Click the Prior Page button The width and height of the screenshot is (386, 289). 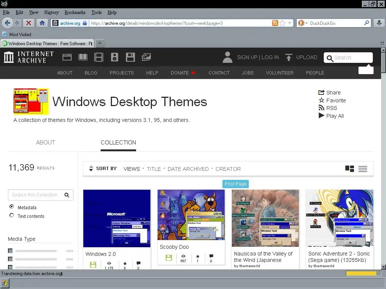coord(235,184)
